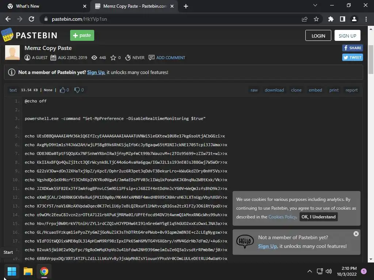Click the '@echo off' code line
The image size is (374, 280).
(35, 101)
